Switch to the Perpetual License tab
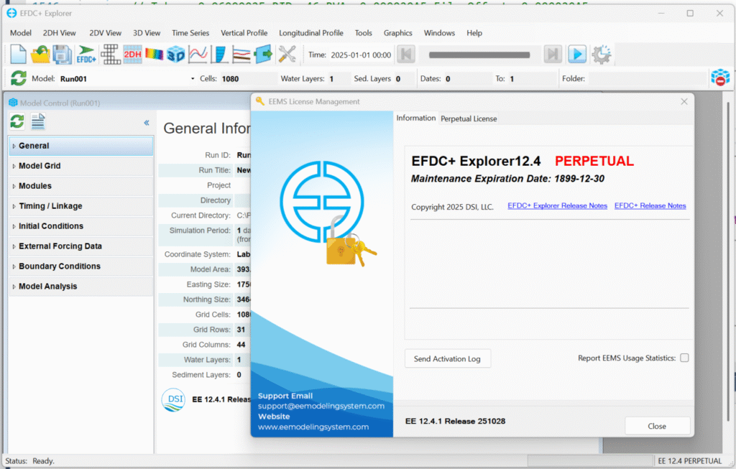This screenshot has height=469, width=736. [469, 119]
